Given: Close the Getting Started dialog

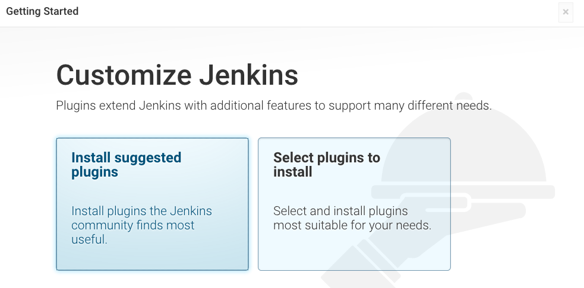Looking at the screenshot, I should tap(566, 12).
